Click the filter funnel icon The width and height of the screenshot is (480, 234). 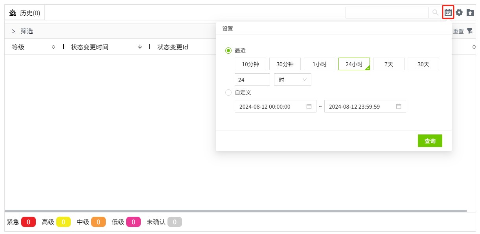[x=469, y=31]
